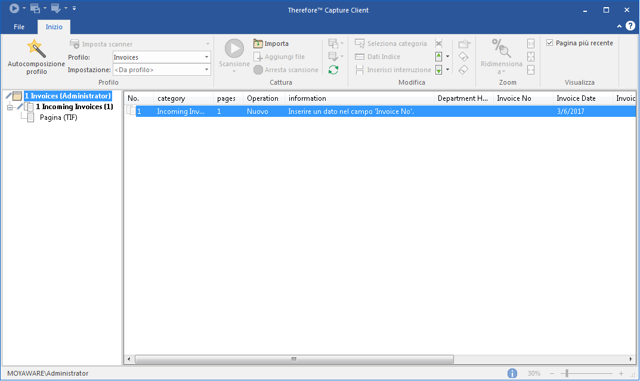Enable the Pagina più recente checkbox

click(x=549, y=42)
